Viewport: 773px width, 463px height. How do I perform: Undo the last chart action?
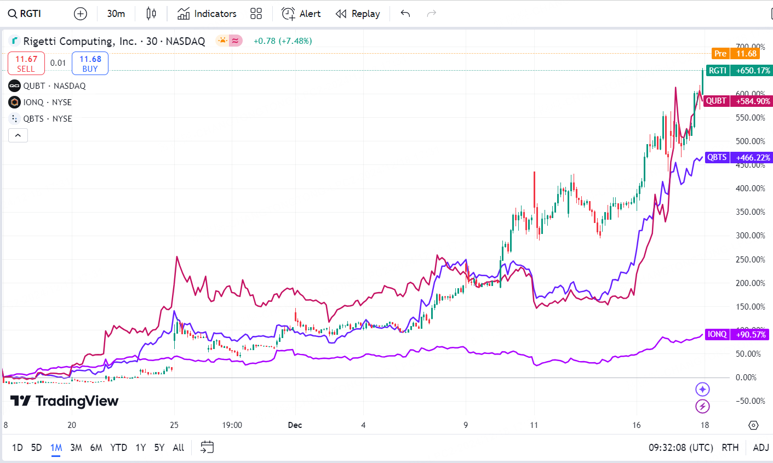[x=405, y=14]
